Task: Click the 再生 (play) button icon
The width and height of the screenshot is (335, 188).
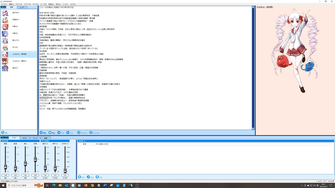Action: (41, 133)
